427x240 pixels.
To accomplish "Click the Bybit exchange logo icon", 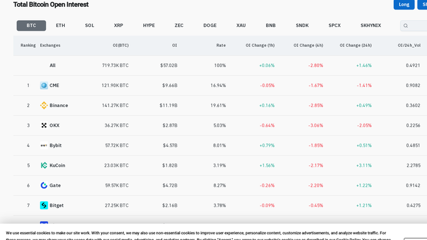I will (44, 145).
